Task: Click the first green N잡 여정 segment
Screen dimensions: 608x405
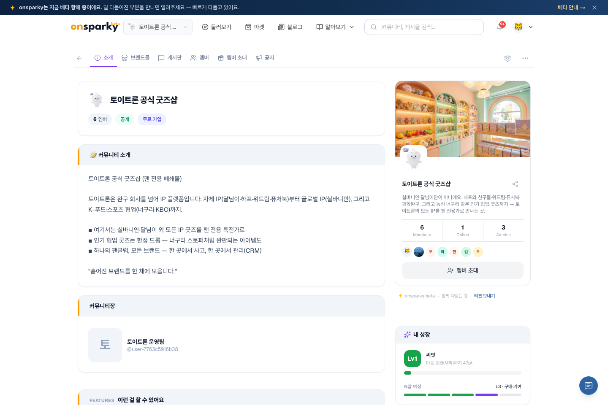Action: point(415,395)
